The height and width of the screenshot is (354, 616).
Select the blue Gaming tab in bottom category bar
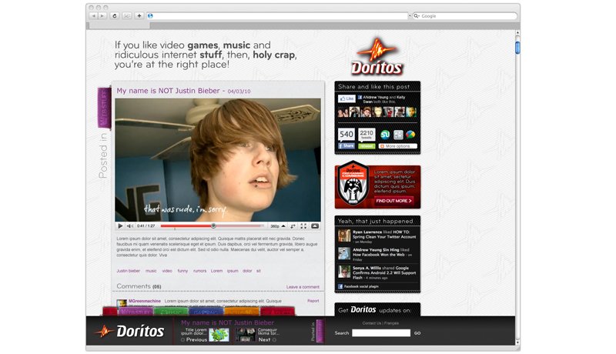(206, 312)
